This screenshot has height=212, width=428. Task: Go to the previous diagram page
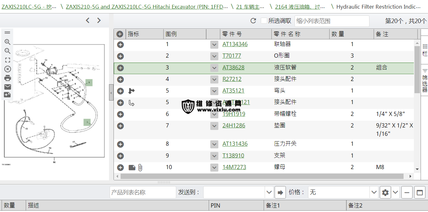tap(87, 20)
